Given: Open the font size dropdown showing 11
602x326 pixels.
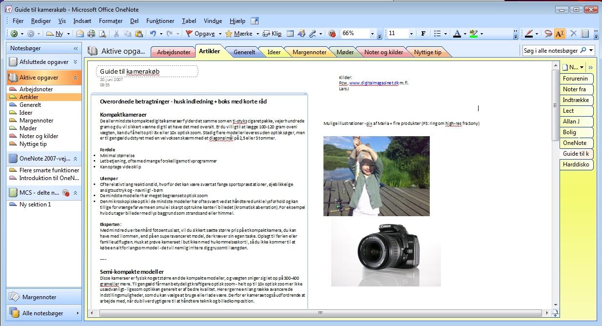Looking at the screenshot, I should tap(411, 33).
